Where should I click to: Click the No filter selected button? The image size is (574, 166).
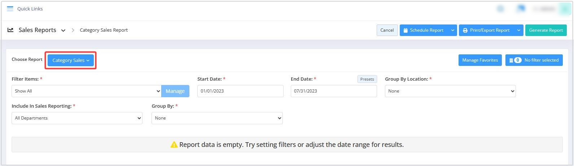[x=534, y=60]
